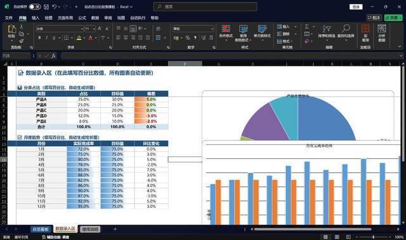The image size is (406, 240).
Task: Select the first sheet tab (总览看板)
Action: coord(41,229)
